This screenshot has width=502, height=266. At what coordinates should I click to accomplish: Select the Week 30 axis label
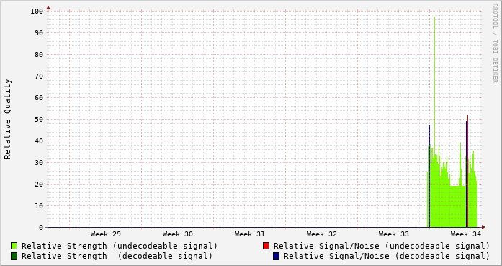pos(178,234)
